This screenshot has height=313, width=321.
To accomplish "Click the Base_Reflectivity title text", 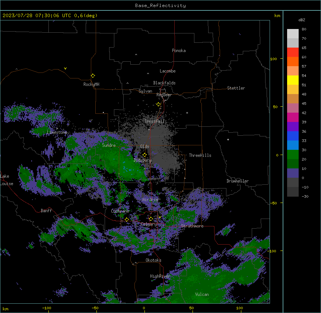I will [160, 6].
